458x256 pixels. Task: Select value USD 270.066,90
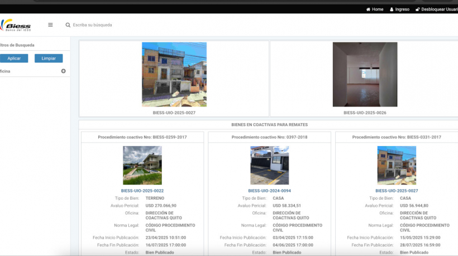click(x=161, y=206)
